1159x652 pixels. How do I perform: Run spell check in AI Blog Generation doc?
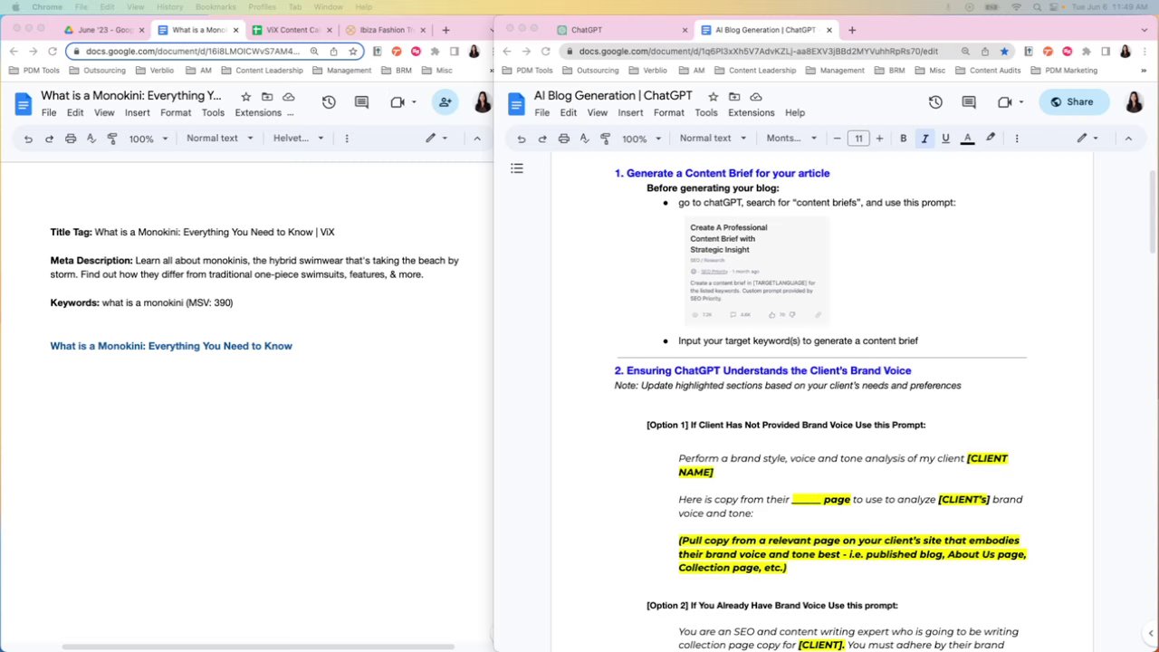(584, 139)
